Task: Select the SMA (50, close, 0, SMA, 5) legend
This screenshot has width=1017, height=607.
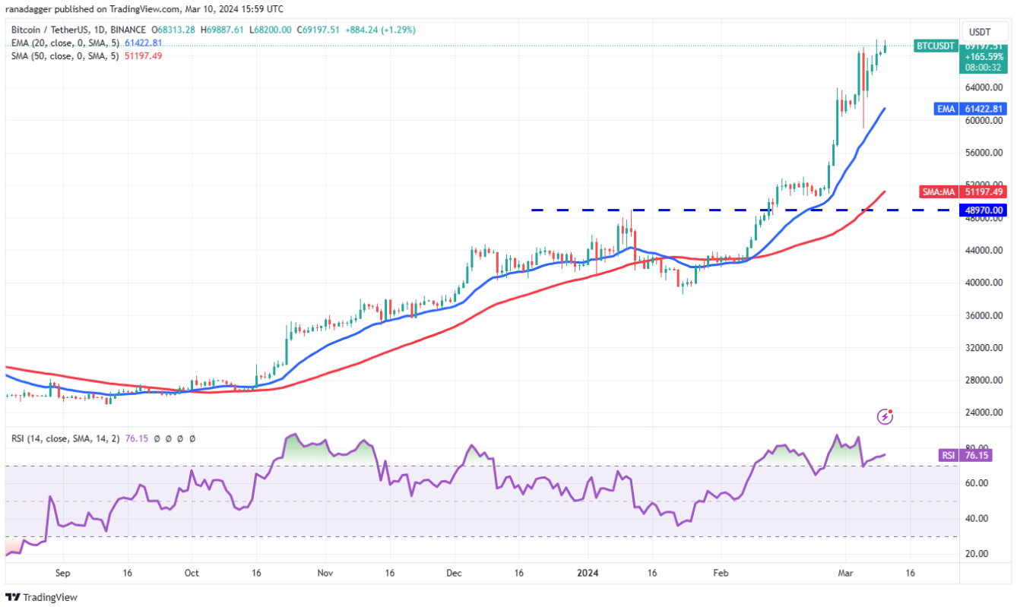Action: pyautogui.click(x=65, y=56)
